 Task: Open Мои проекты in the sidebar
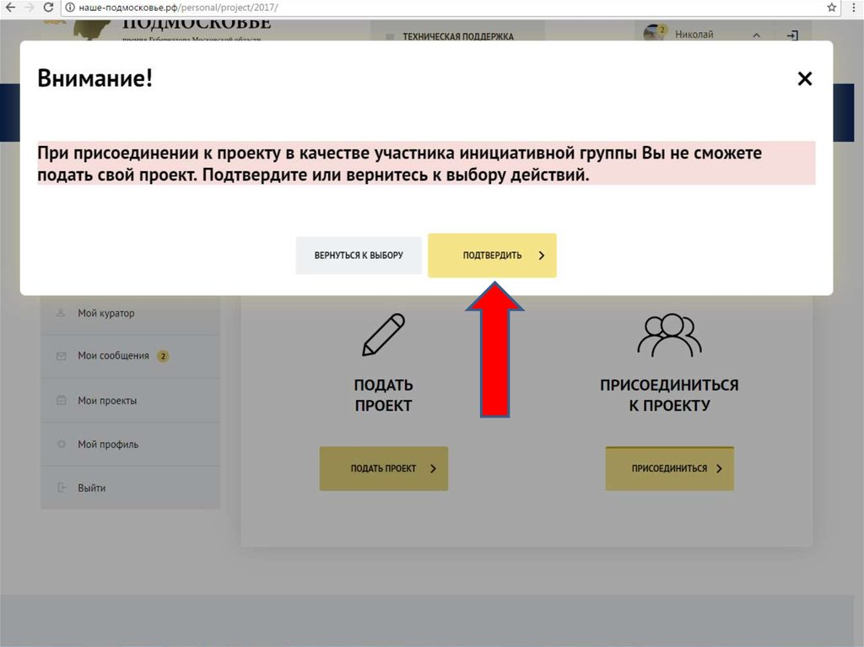click(x=131, y=401)
